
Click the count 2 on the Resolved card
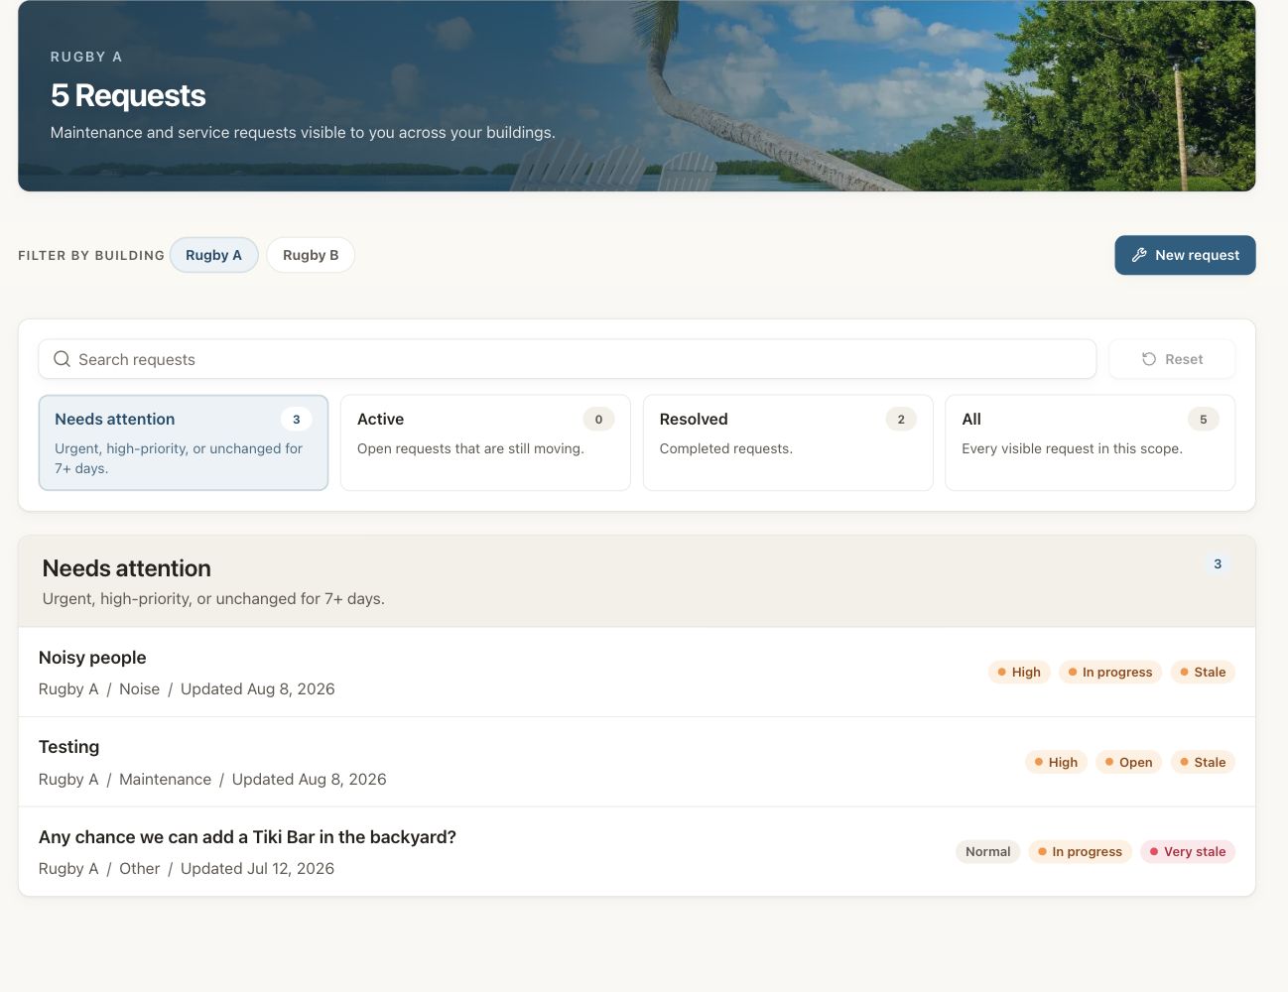(x=901, y=419)
